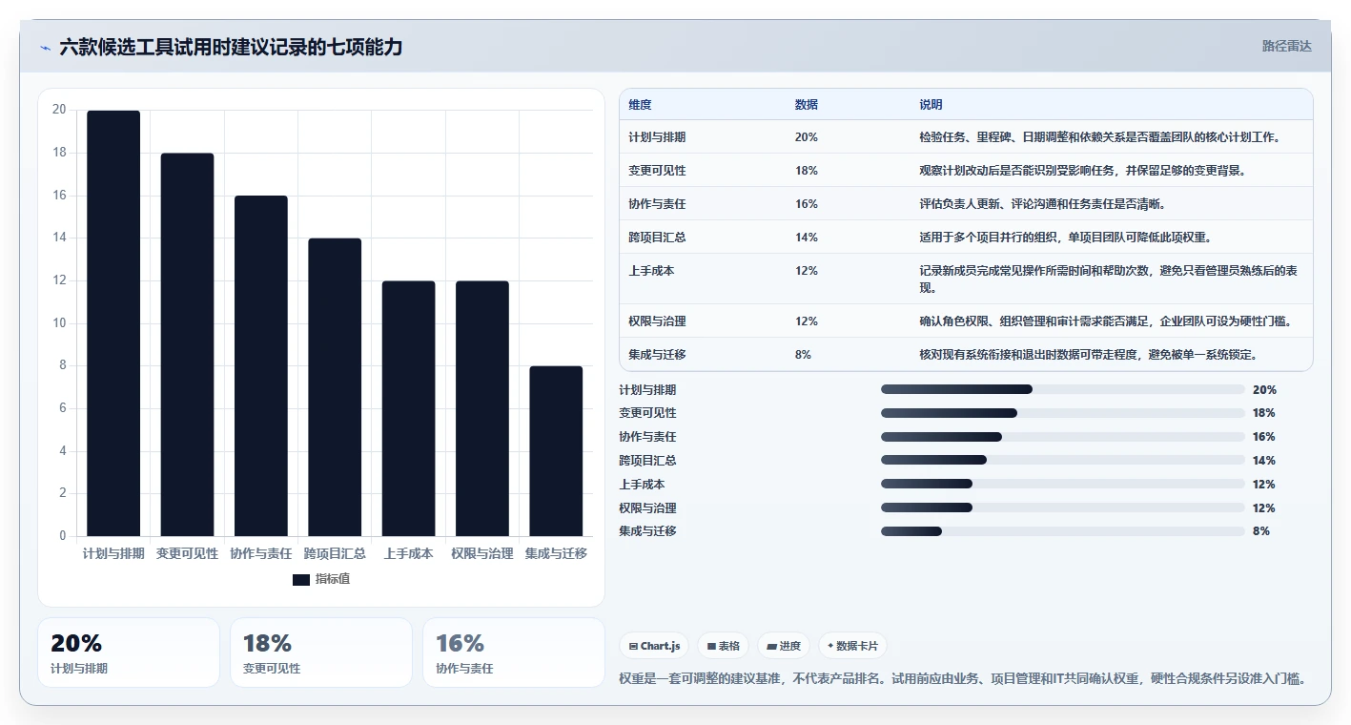Click the 上手成本 bar in the chart
This screenshot has height=725, width=1351.
[408, 408]
